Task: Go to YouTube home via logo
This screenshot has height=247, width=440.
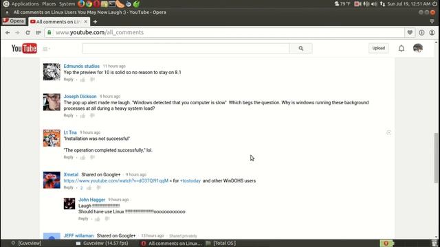Action: (24, 49)
